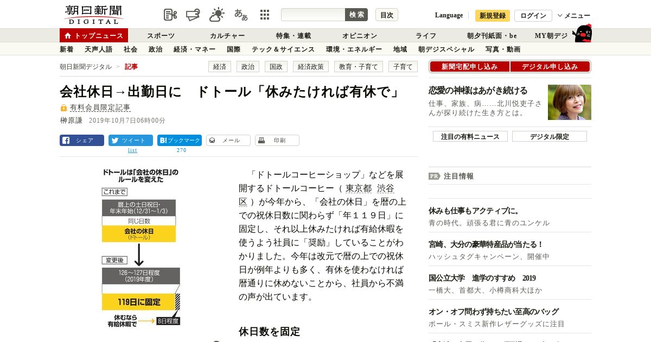
Task: Go to 地域 section
Action: click(400, 49)
